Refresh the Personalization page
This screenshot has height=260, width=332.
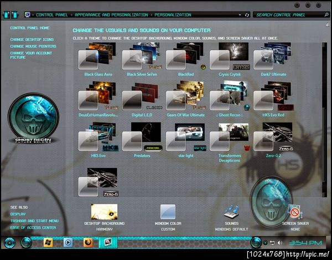click(x=247, y=15)
